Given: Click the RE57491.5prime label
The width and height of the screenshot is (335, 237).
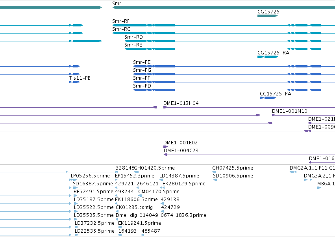Looking at the screenshot, I should click(93, 192).
